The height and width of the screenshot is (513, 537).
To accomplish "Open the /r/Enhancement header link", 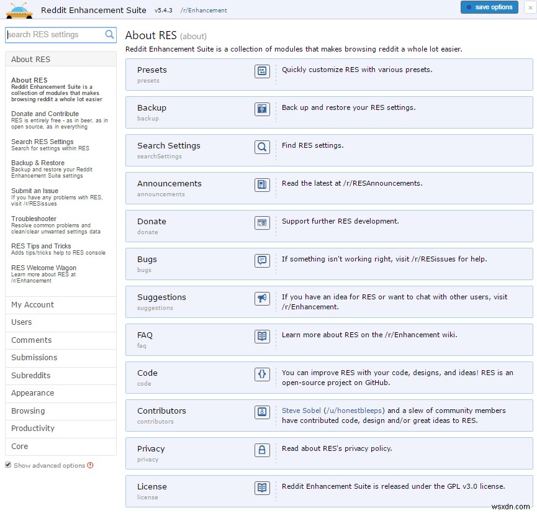I will (204, 11).
